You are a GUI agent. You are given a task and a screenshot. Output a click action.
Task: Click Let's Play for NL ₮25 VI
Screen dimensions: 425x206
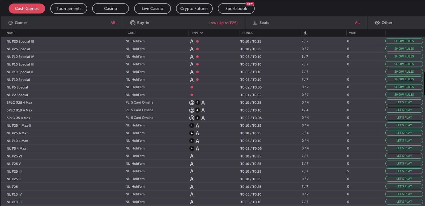[404, 156]
